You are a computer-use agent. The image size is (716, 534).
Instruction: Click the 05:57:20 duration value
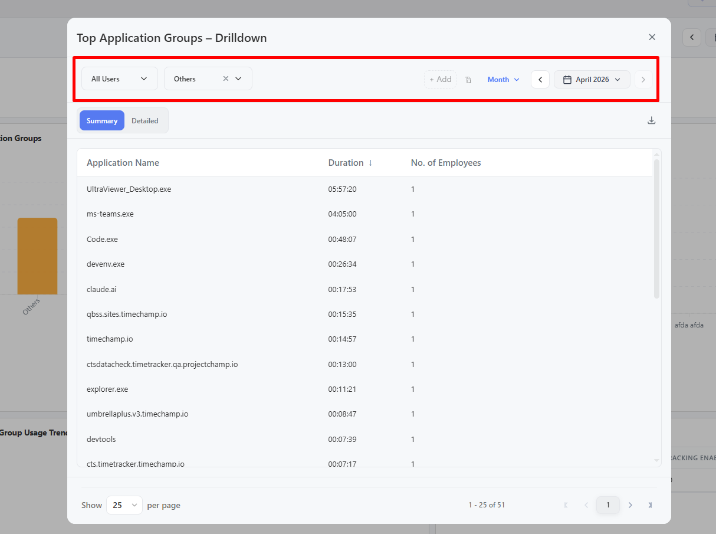[x=343, y=189]
